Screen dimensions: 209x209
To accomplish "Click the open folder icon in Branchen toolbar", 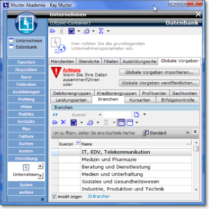I will tap(55, 122).
